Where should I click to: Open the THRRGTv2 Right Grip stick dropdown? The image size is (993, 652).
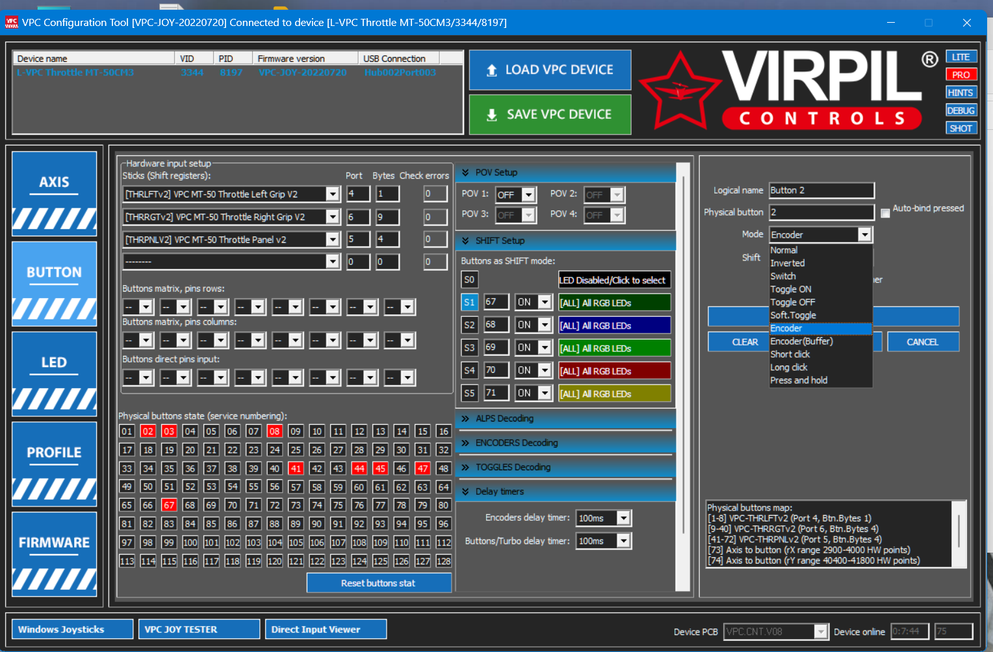click(x=332, y=217)
